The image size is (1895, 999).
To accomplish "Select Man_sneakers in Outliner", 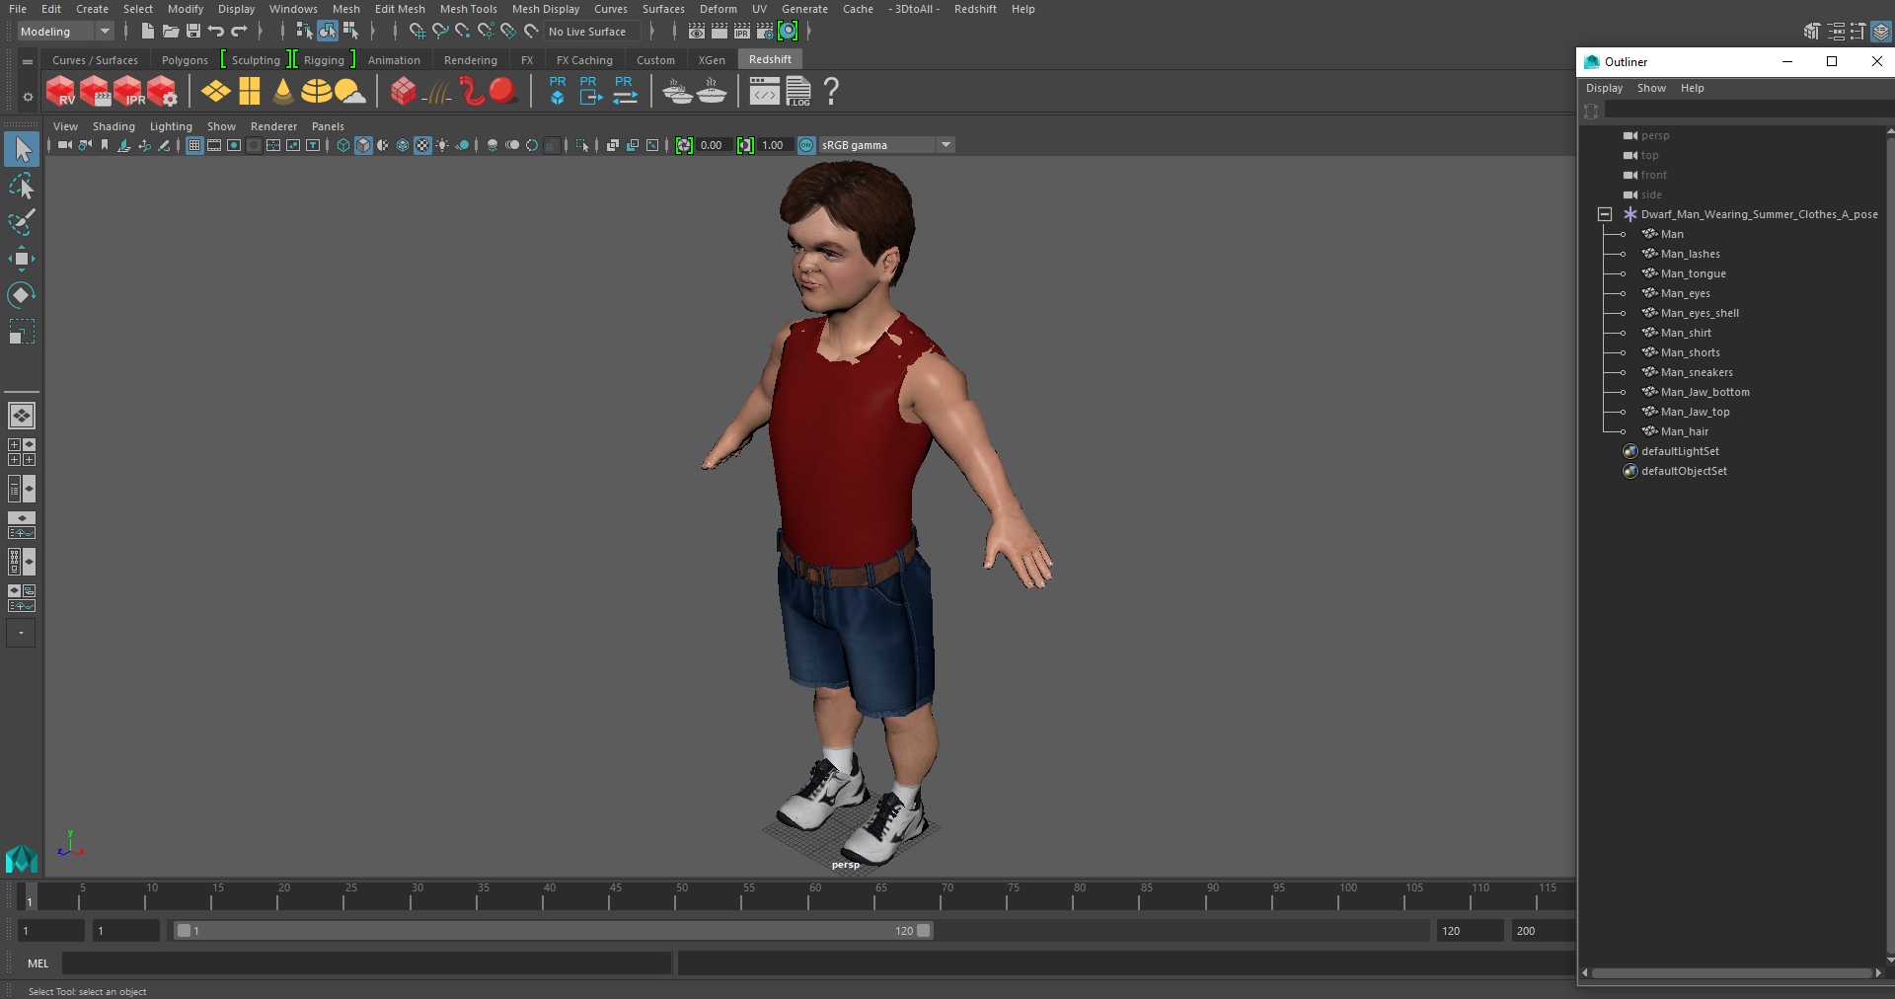I will tap(1696, 372).
